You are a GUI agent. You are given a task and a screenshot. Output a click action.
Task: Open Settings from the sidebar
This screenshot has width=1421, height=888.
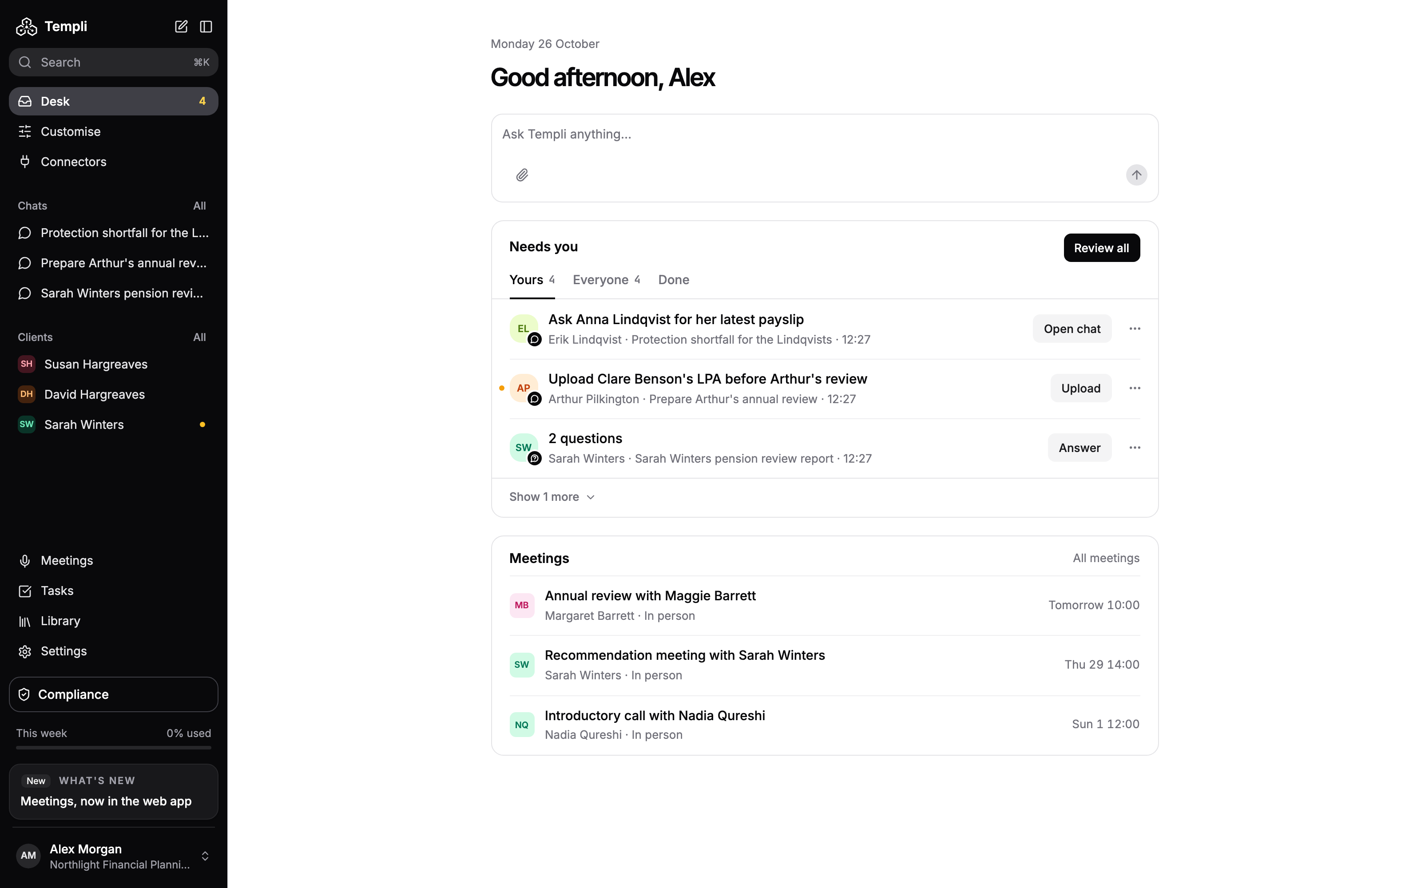(x=113, y=651)
